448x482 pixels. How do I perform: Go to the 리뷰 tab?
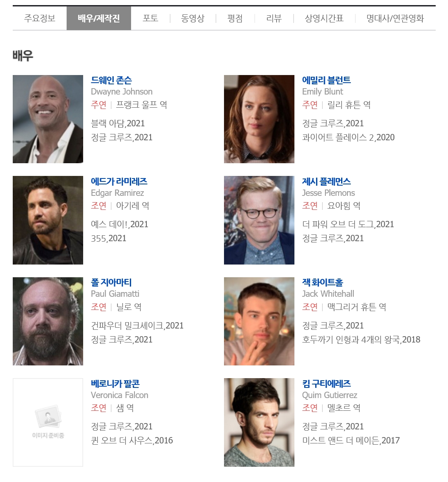[x=274, y=18]
